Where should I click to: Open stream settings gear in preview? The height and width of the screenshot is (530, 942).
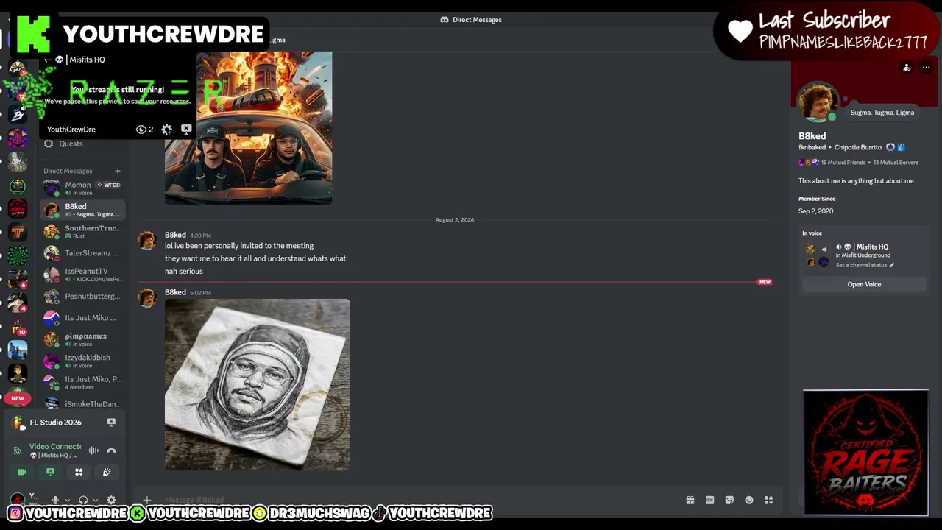(167, 130)
